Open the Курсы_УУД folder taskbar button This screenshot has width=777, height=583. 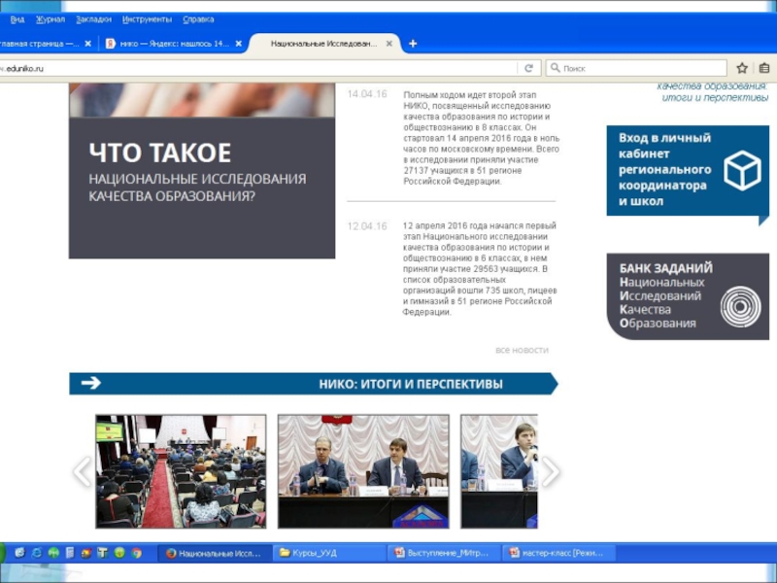[x=329, y=553]
